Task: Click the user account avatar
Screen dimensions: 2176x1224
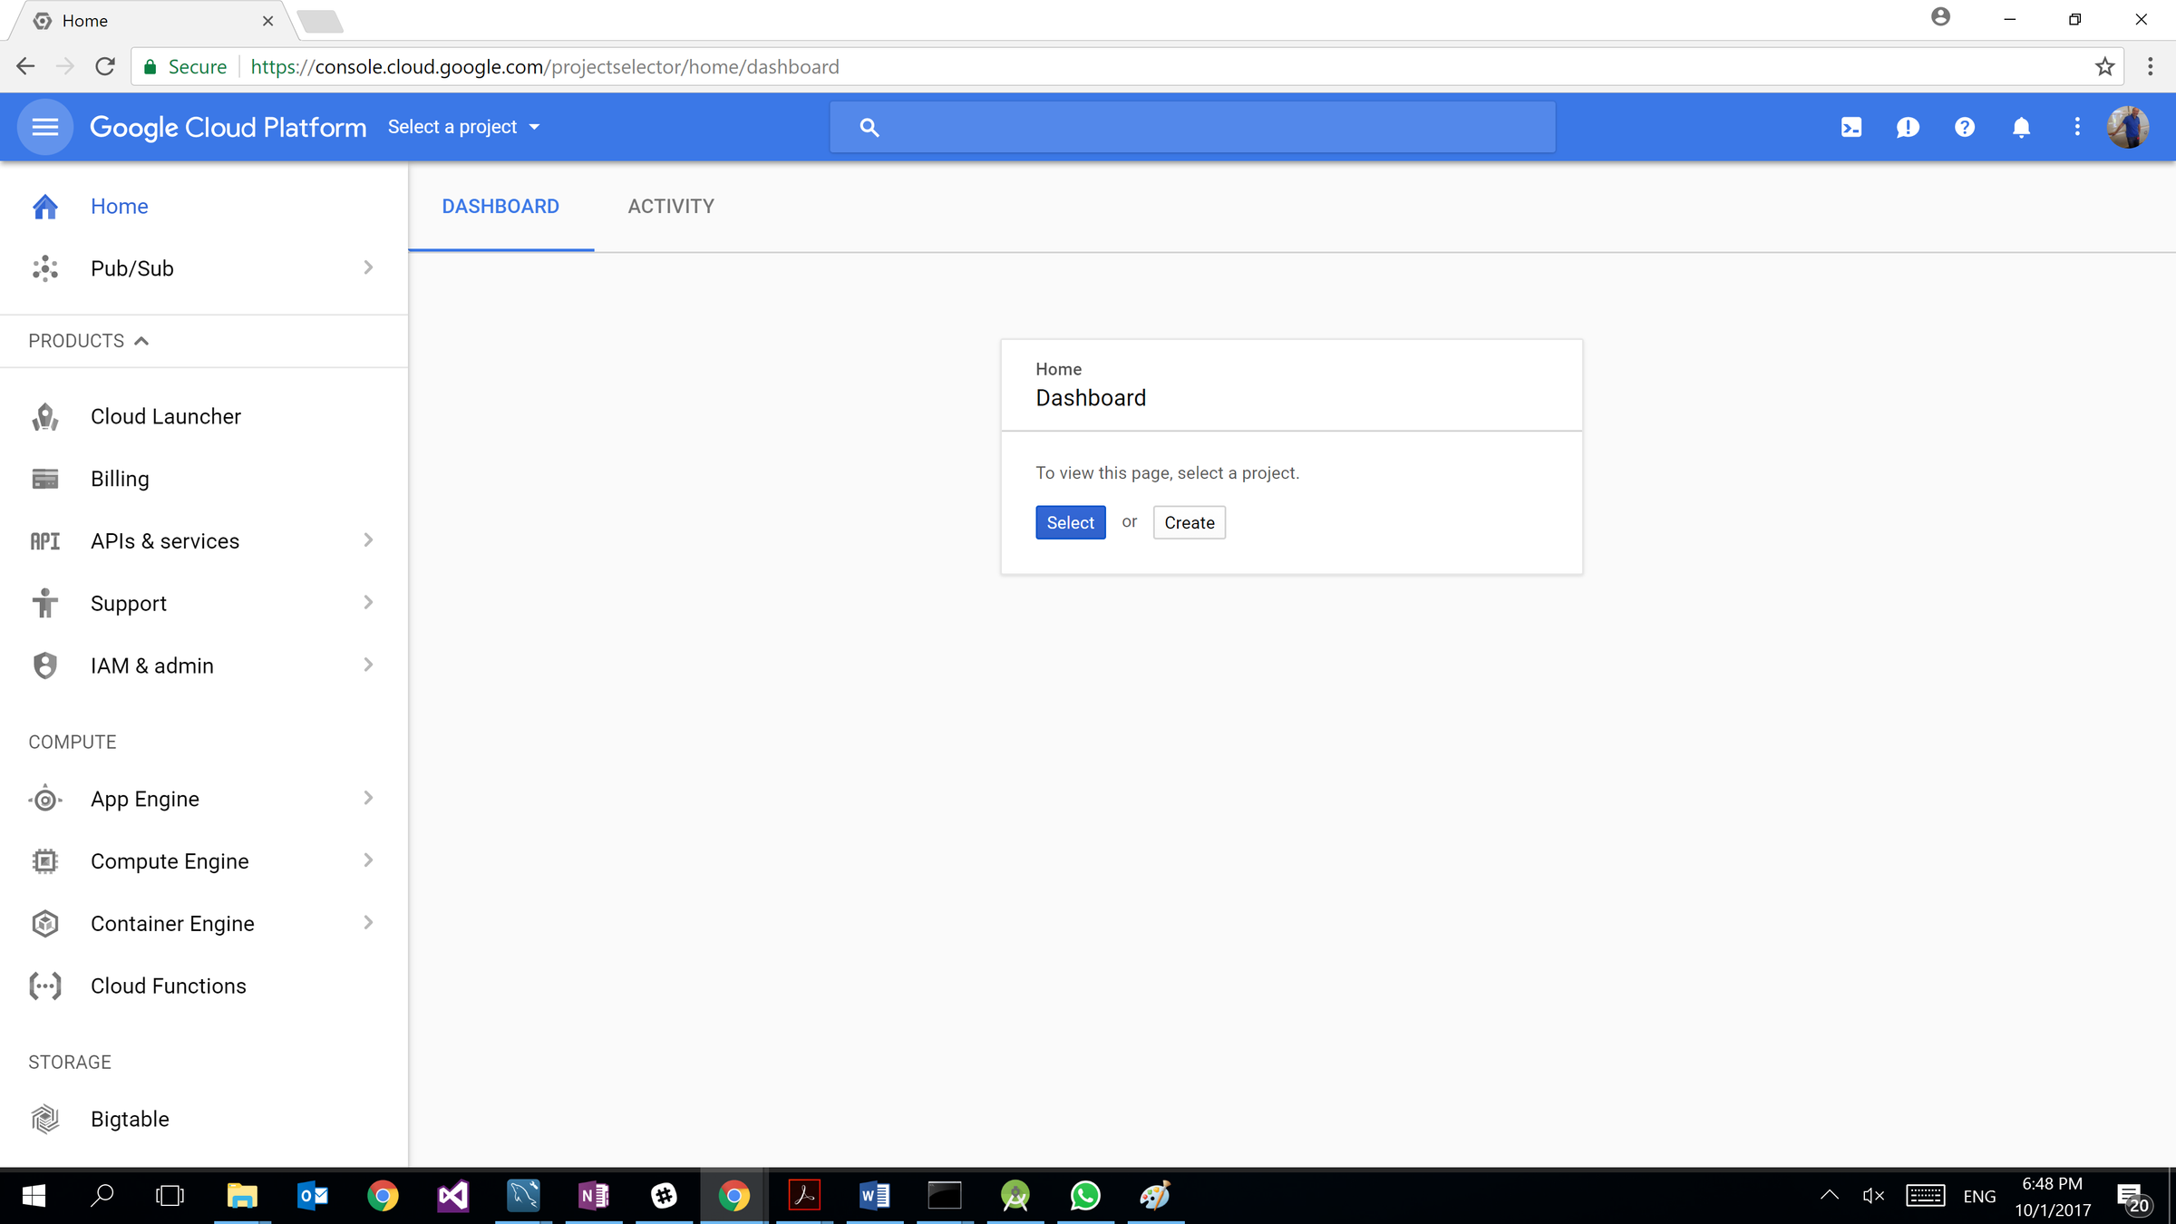Action: [2128, 127]
